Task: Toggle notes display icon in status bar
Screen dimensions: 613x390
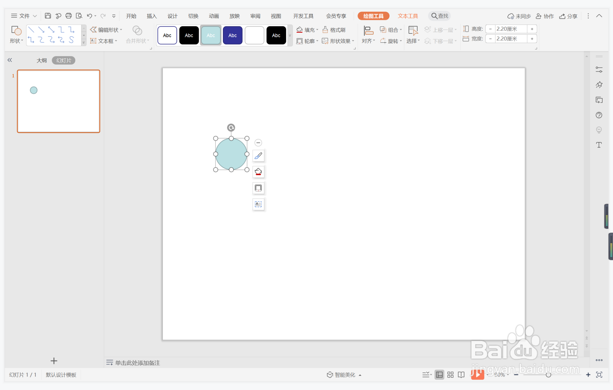Action: 427,375
